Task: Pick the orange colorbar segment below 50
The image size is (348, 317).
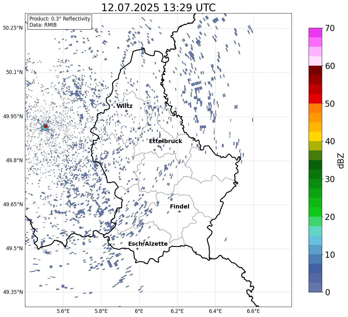Action: [315, 108]
